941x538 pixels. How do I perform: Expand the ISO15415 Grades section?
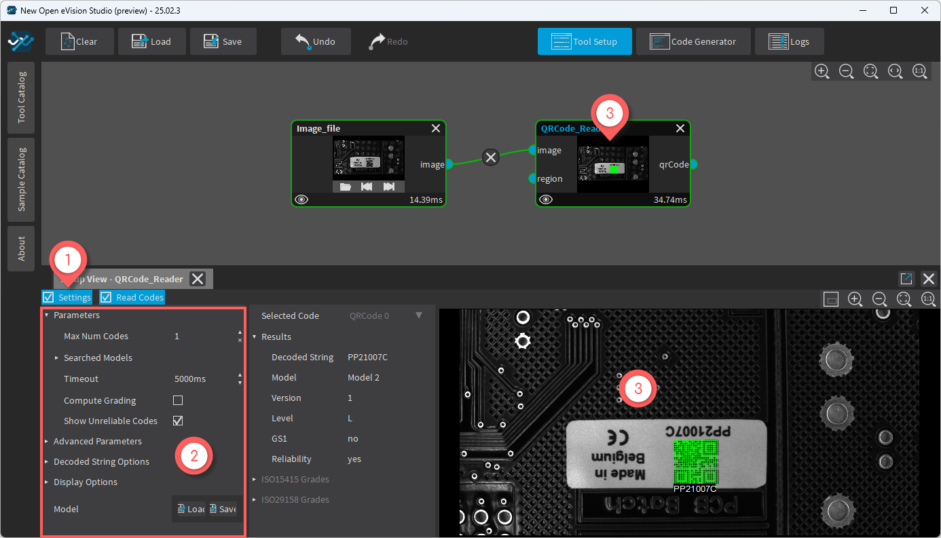255,479
